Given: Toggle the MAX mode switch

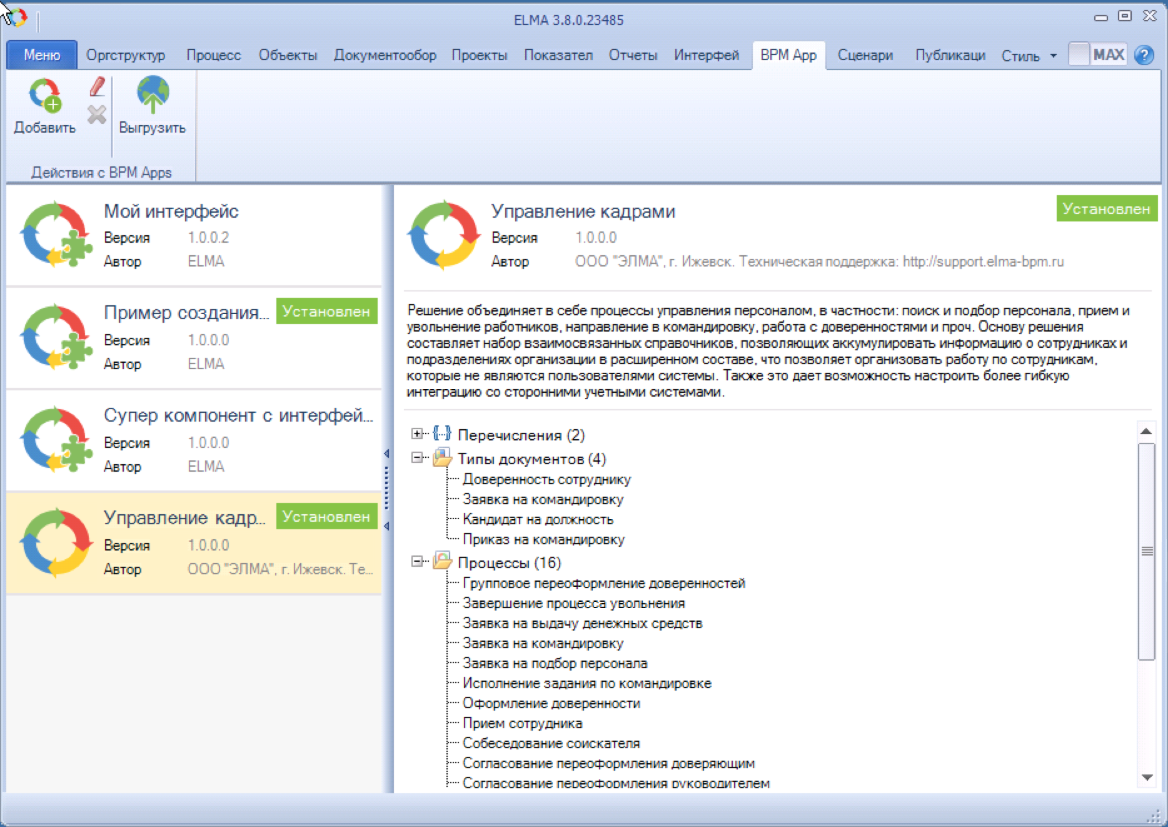Looking at the screenshot, I should 1097,55.
